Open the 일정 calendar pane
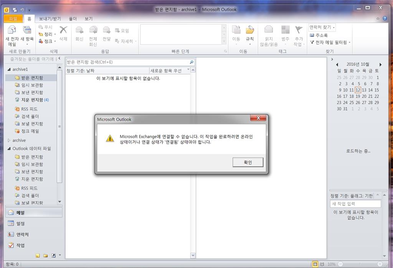 [x=34, y=224]
